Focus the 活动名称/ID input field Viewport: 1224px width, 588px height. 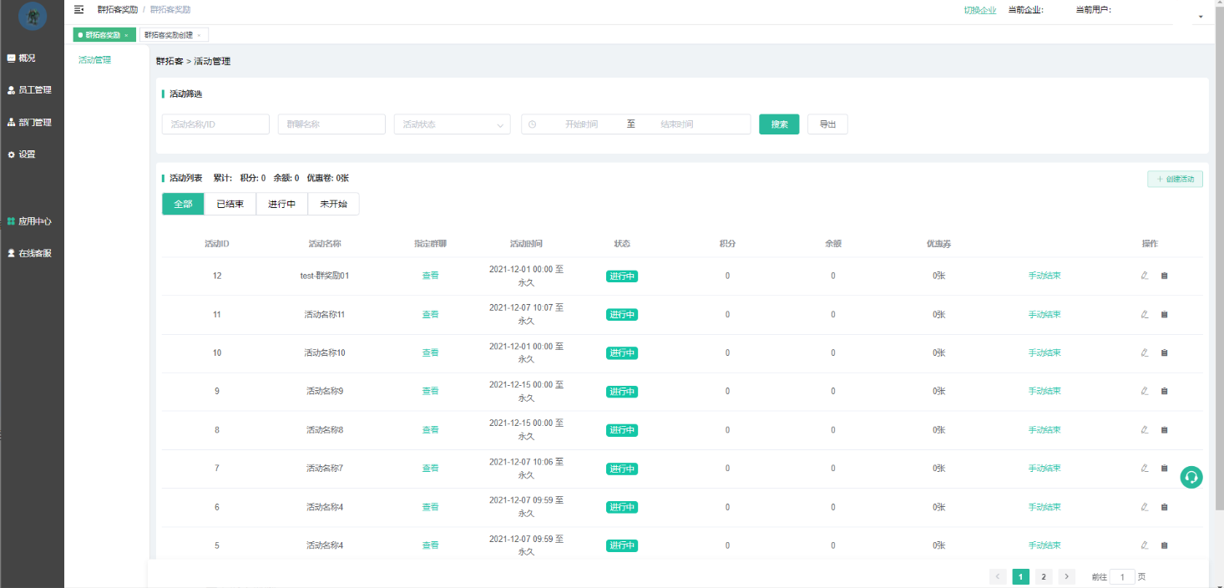[215, 124]
